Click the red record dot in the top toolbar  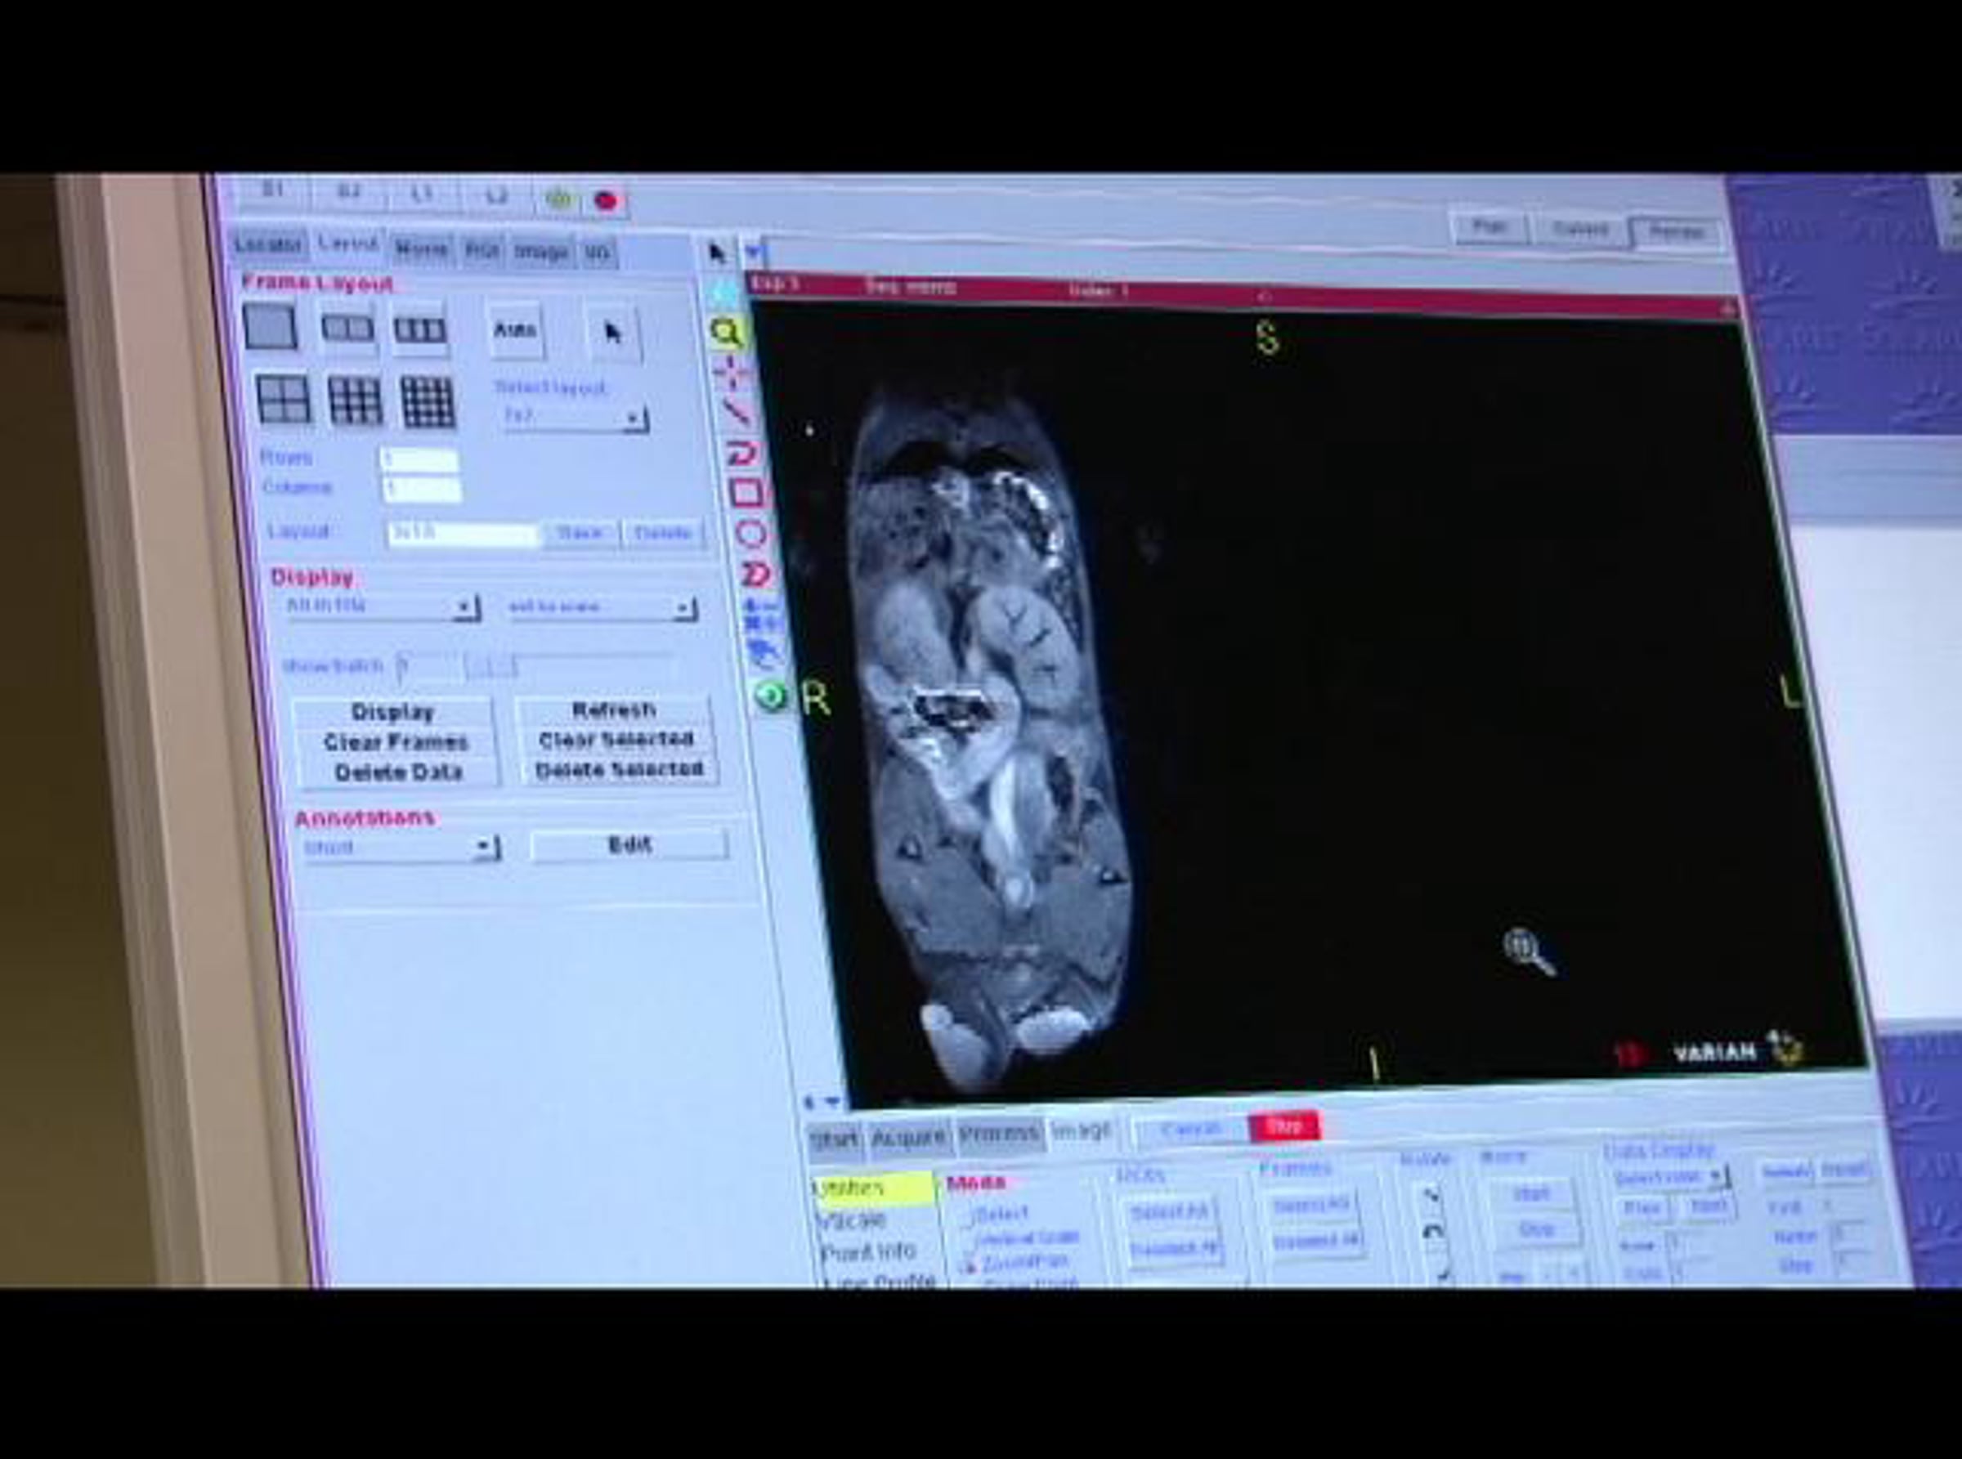pos(605,201)
